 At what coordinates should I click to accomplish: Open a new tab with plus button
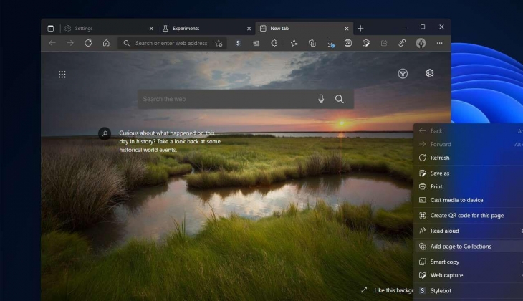pyautogui.click(x=360, y=29)
